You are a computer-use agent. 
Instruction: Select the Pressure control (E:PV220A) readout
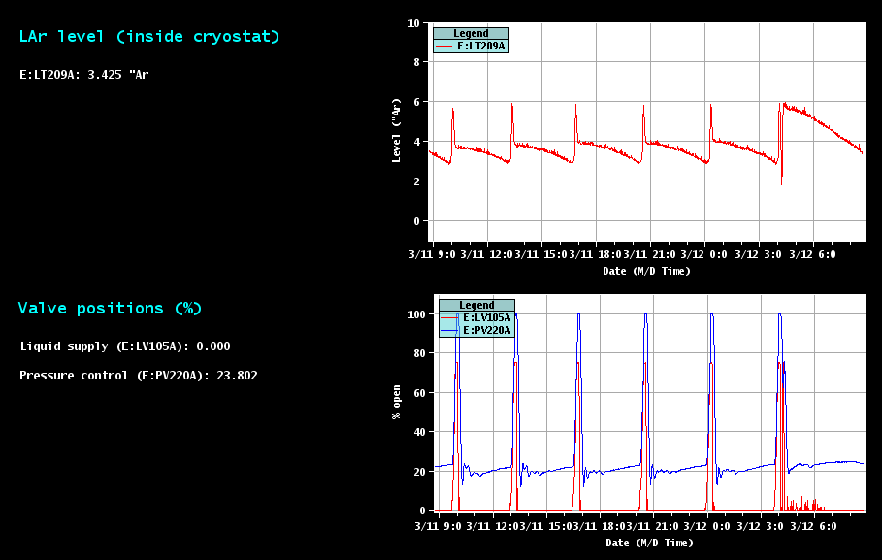coord(139,375)
